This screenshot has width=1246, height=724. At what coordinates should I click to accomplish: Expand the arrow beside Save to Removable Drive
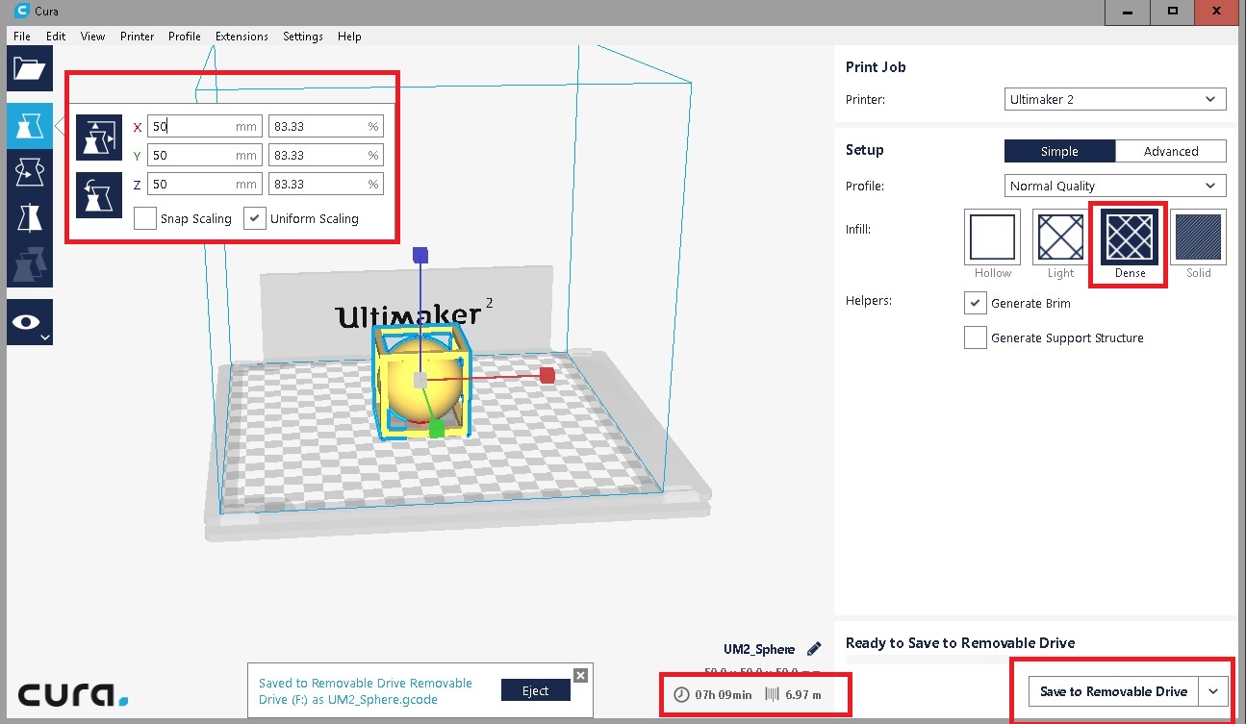1214,691
